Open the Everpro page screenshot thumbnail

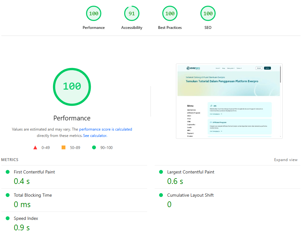pos(229,101)
